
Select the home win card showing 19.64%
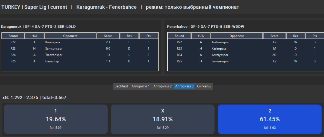(x=56, y=119)
